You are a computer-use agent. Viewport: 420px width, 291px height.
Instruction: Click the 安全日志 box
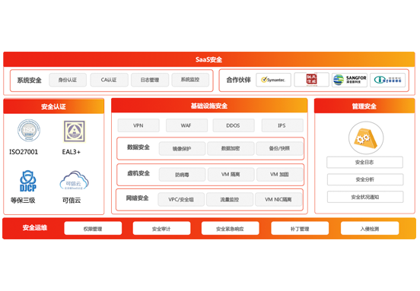click(x=364, y=163)
